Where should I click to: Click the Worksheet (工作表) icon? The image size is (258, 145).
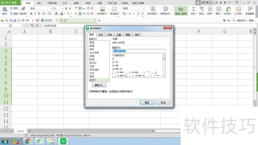coord(238,9)
